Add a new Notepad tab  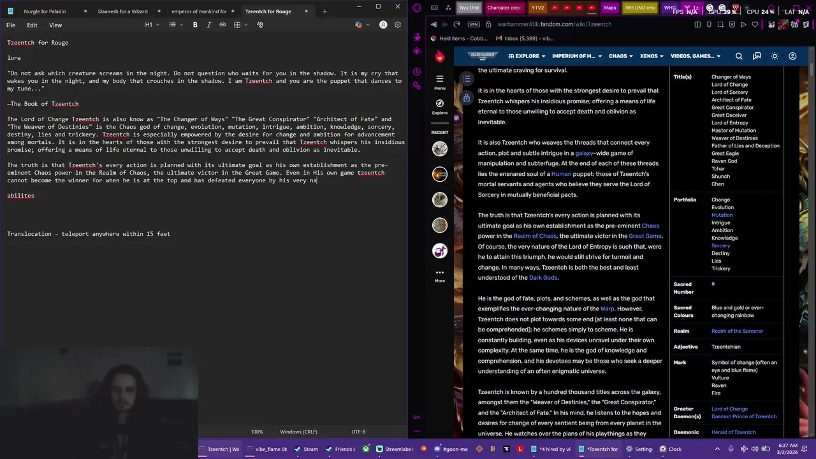click(x=324, y=11)
